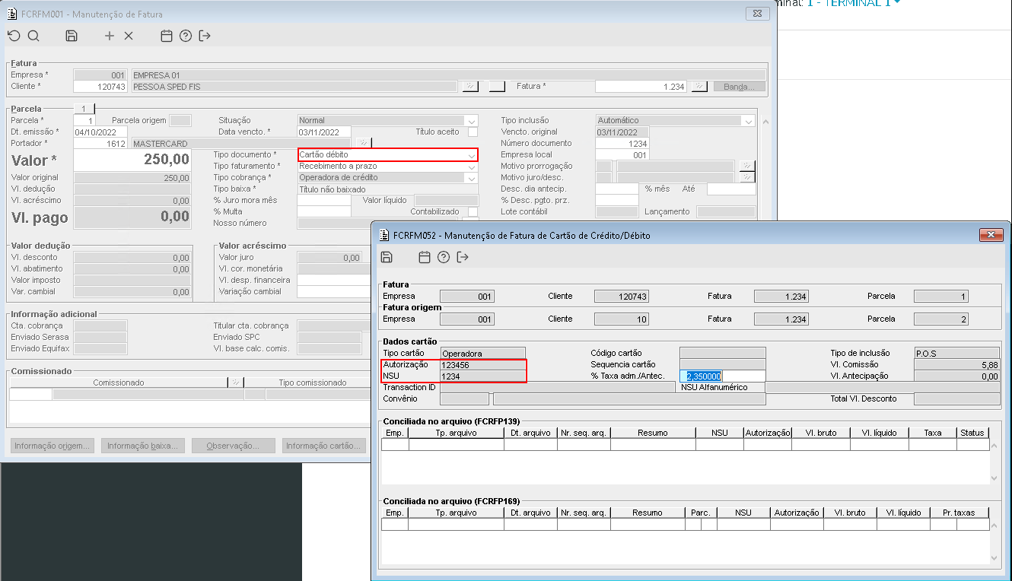
Task: Click the Informação origem... button
Action: click(x=53, y=446)
